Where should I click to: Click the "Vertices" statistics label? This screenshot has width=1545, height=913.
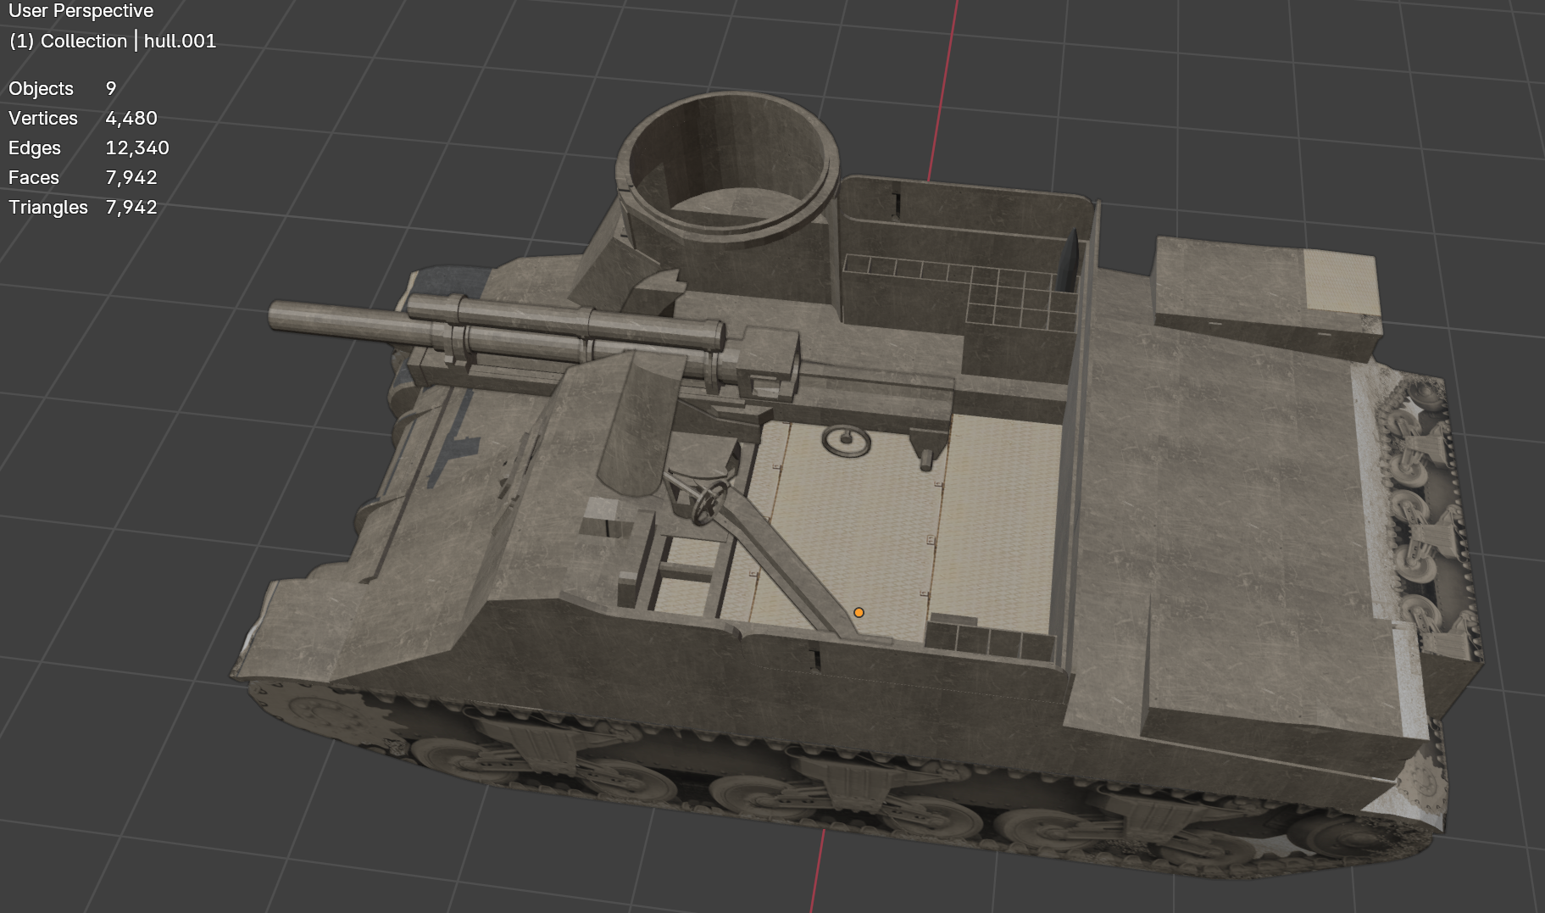[x=43, y=118]
